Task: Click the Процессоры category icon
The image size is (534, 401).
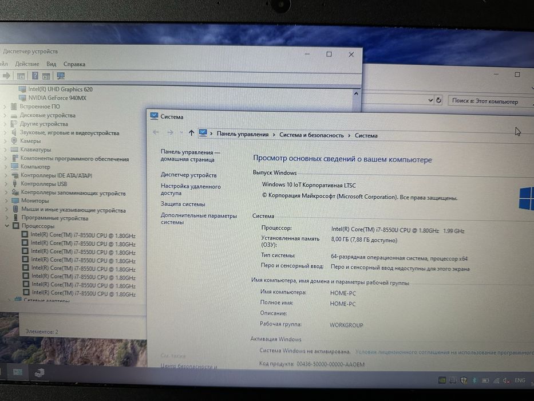Action: coord(16,226)
